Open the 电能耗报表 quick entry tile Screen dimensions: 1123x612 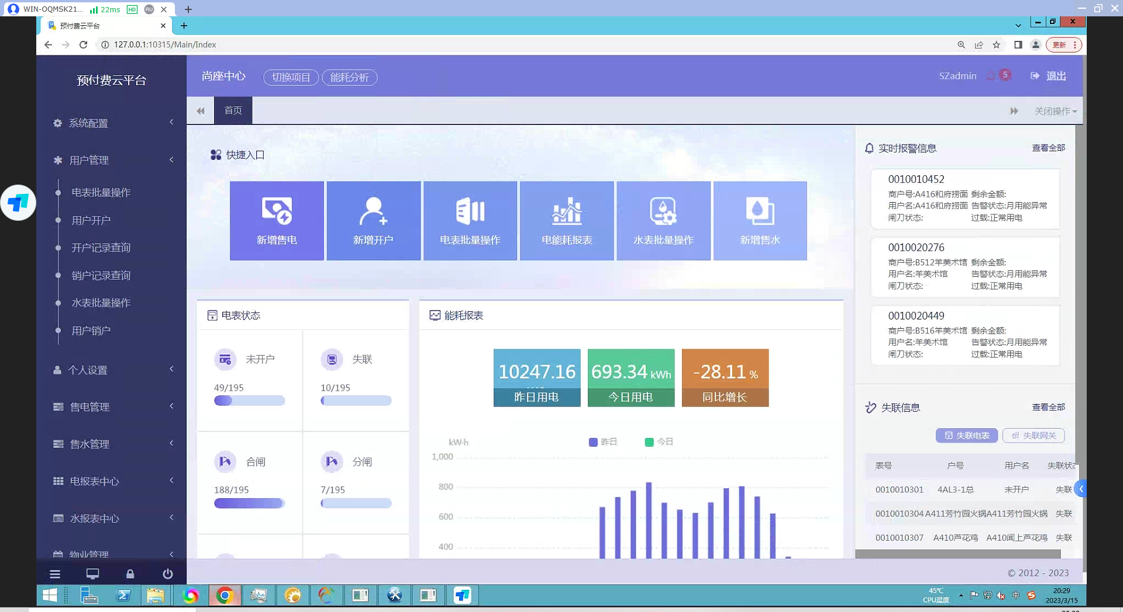pos(566,221)
